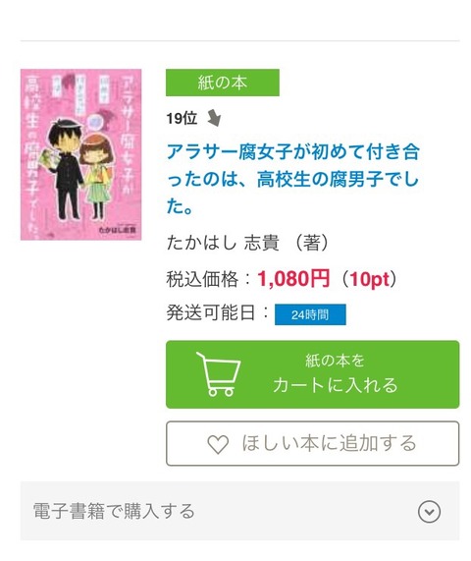Select the green 紙の本 label
Screen dimensions: 471x561
223,83
